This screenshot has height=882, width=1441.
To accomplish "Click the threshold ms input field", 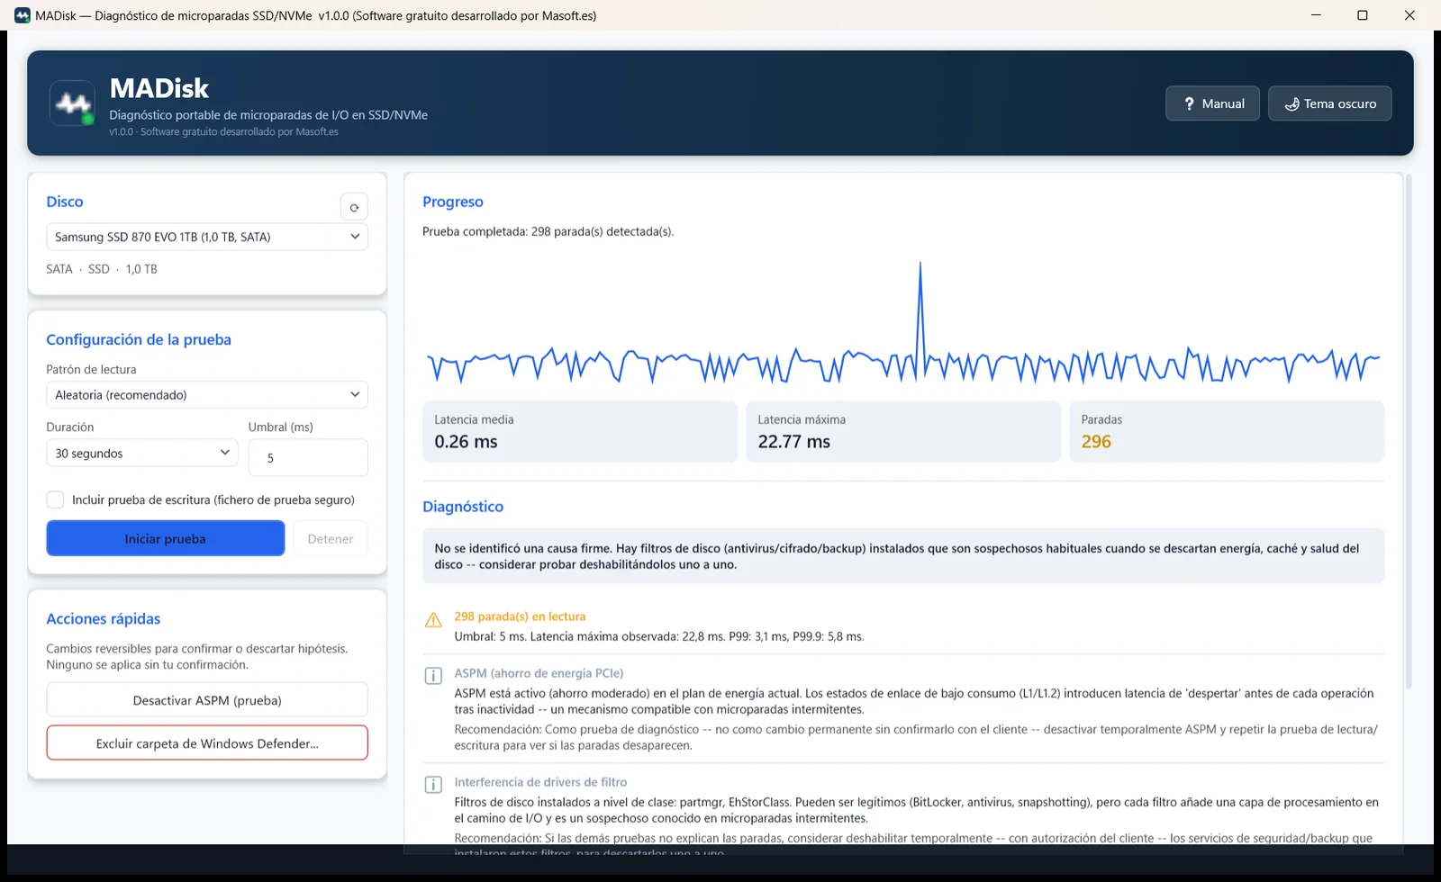I will tap(308, 457).
